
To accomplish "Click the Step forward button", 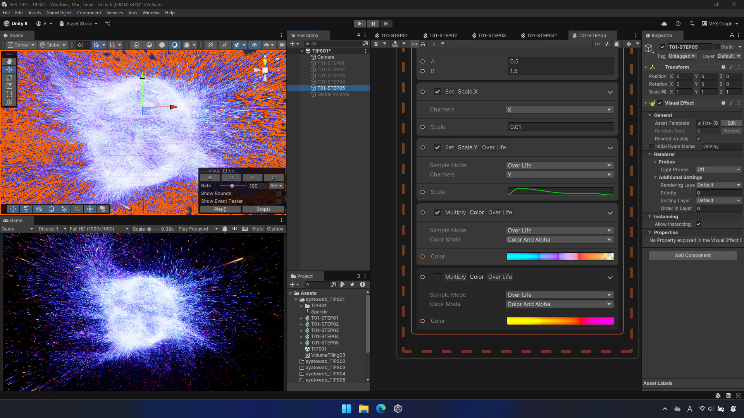I will [386, 24].
